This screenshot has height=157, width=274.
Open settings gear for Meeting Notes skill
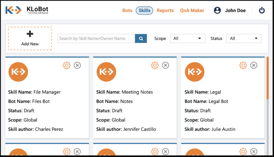155,66
